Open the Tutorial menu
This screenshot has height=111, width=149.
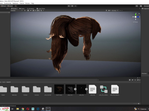[x=22, y=3]
